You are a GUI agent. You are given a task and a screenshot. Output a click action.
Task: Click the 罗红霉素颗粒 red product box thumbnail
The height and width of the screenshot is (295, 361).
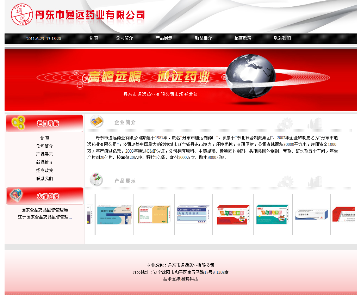pos(233,214)
